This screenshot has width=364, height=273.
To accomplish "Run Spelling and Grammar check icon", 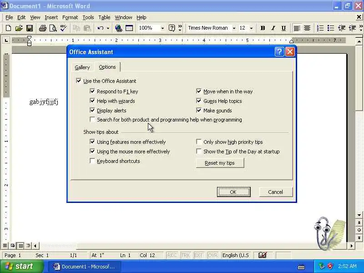I will click(63, 28).
